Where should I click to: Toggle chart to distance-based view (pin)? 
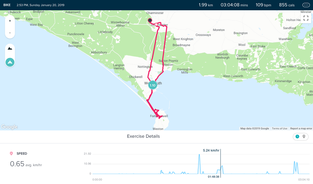pos(304,137)
